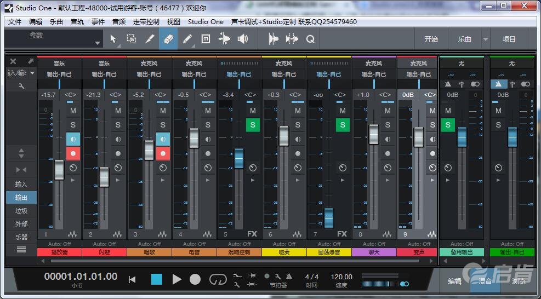This screenshot has width=541, height=299.
Task: Toggle monitor button on channel 3 唱歌
Action: tap(163, 139)
